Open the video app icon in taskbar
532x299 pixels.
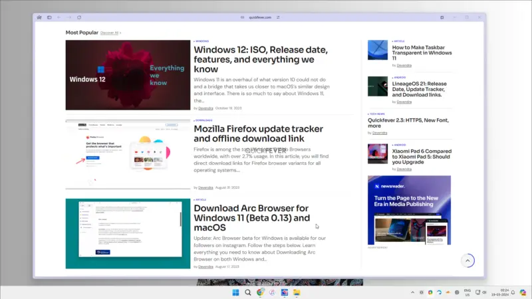(x=285, y=292)
